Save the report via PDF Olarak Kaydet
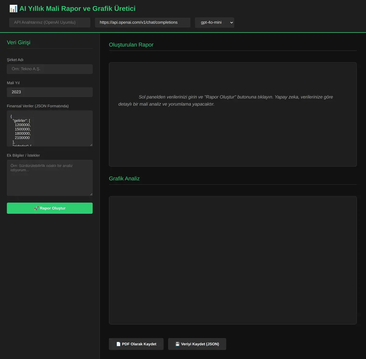 click(136, 344)
